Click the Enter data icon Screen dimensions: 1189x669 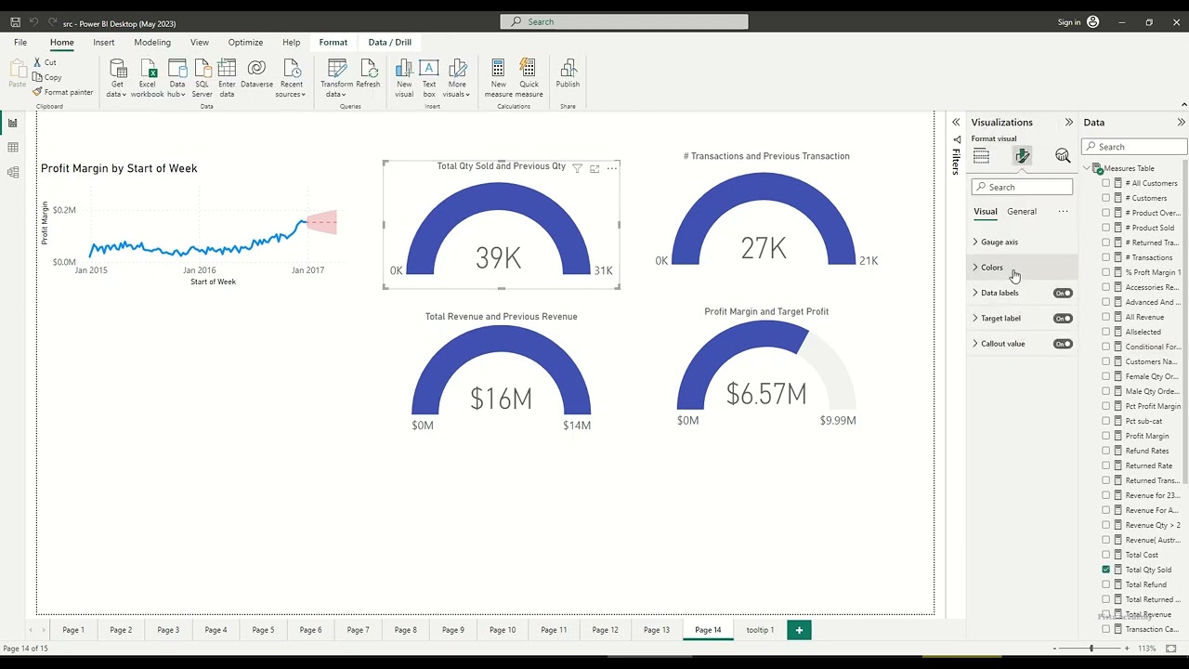pos(227,78)
